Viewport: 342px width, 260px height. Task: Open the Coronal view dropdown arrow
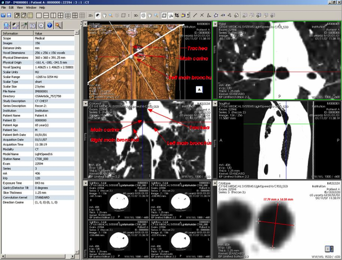coord(85,104)
